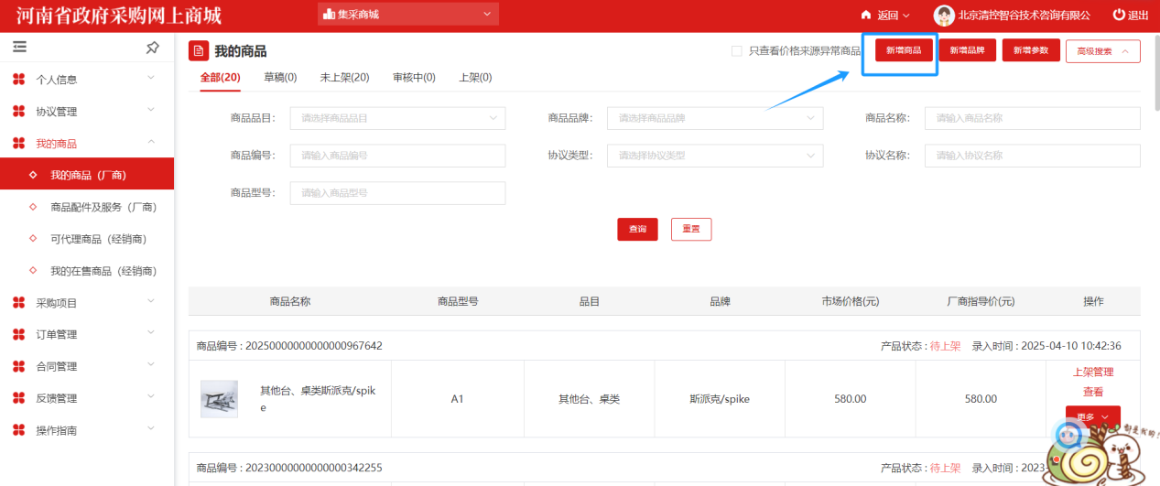The image size is (1160, 486).
Task: Click the 新增参数 button
Action: 1031,50
